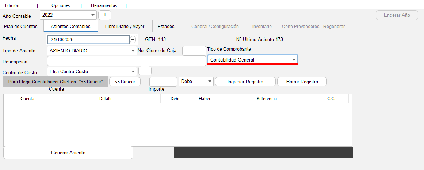The width and height of the screenshot is (424, 170).
Task: Open the Fecha date picker arrow
Action: (133, 40)
